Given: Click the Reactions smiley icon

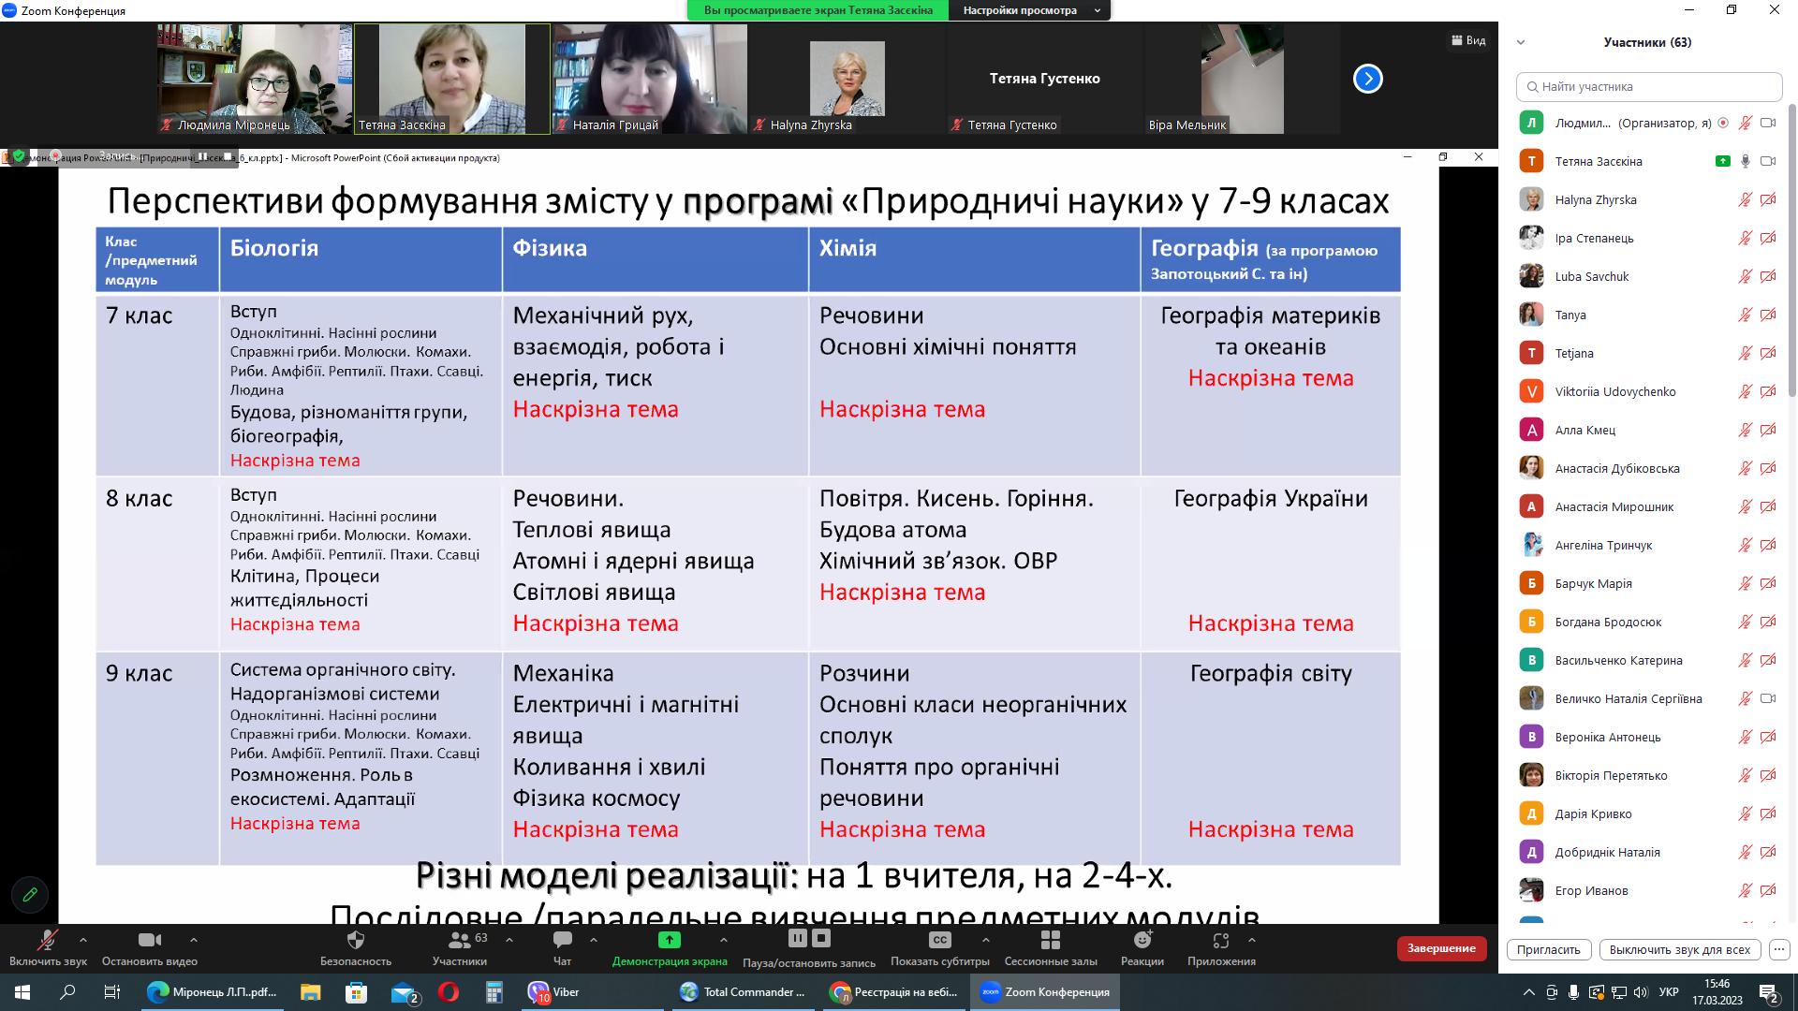Looking at the screenshot, I should click(1142, 940).
